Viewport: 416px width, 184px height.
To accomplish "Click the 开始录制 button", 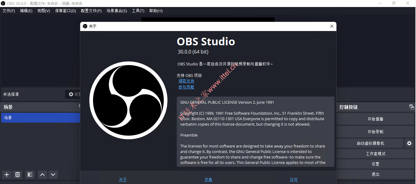I will click(375, 132).
